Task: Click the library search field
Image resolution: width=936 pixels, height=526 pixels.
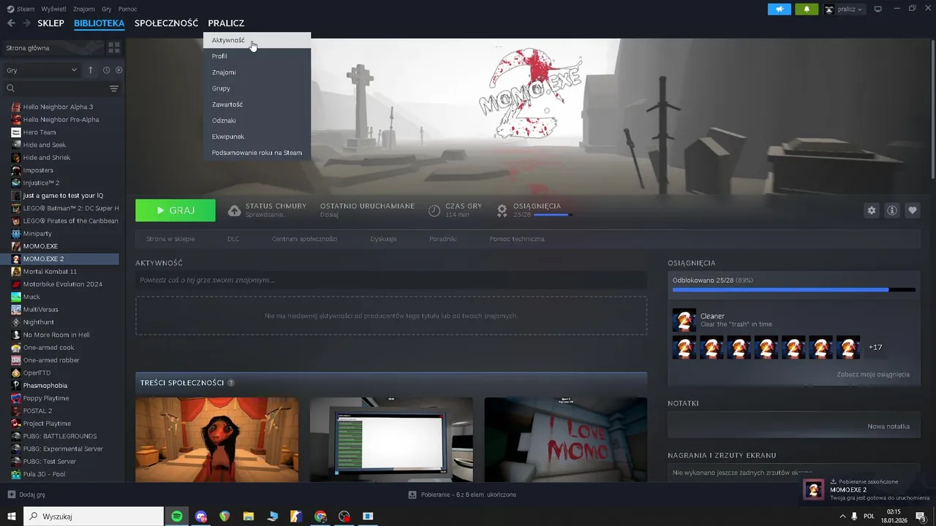Action: point(55,88)
